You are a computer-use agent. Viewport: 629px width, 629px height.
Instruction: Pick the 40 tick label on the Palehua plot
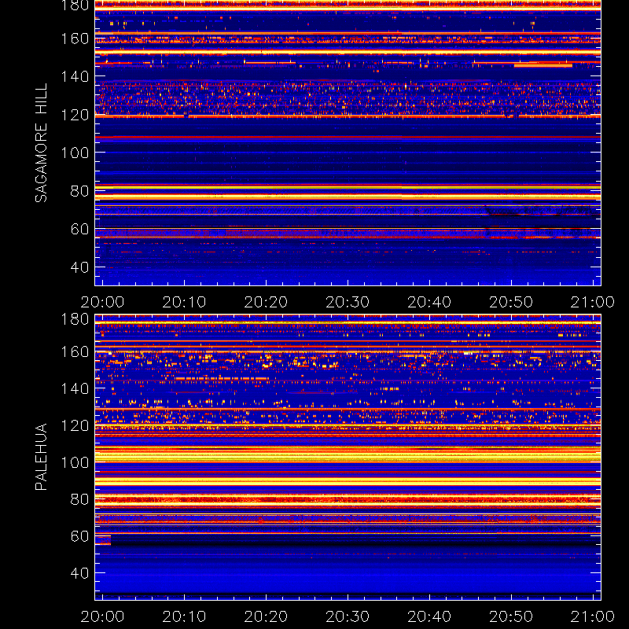click(79, 573)
